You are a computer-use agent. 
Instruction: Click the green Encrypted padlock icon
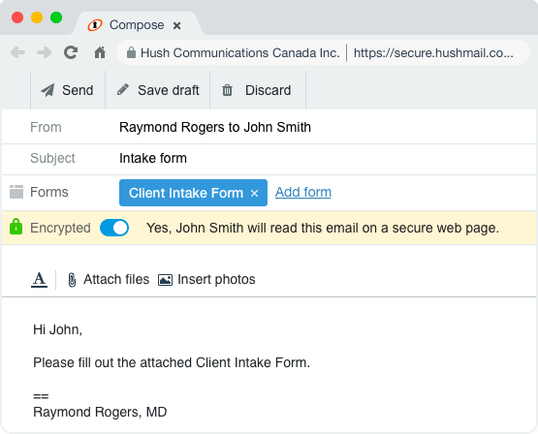16,227
